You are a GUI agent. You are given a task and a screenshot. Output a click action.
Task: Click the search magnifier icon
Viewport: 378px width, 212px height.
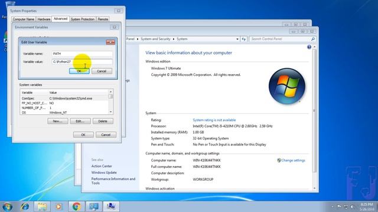pos(313,39)
